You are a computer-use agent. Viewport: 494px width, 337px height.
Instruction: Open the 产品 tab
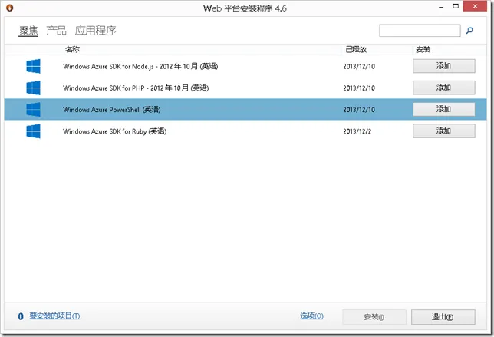[56, 31]
